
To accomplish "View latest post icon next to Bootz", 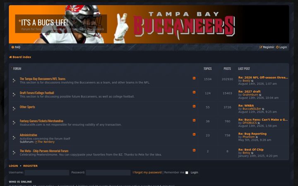I will tap(252, 81).
